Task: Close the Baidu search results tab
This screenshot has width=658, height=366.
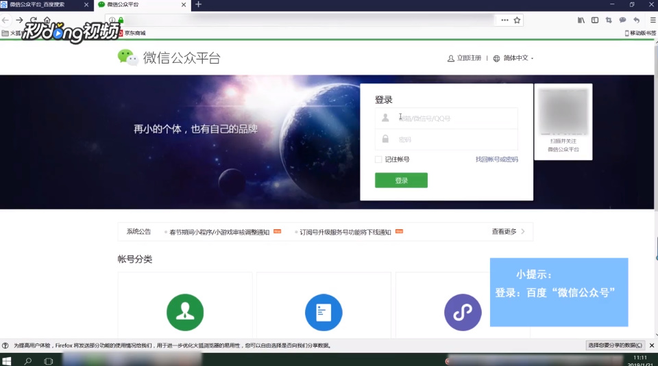Action: tap(86, 5)
